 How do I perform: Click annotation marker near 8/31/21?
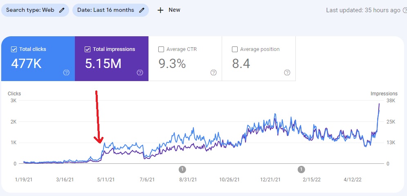click(182, 170)
